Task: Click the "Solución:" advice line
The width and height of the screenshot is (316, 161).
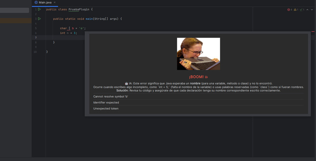Action: pos(198,91)
